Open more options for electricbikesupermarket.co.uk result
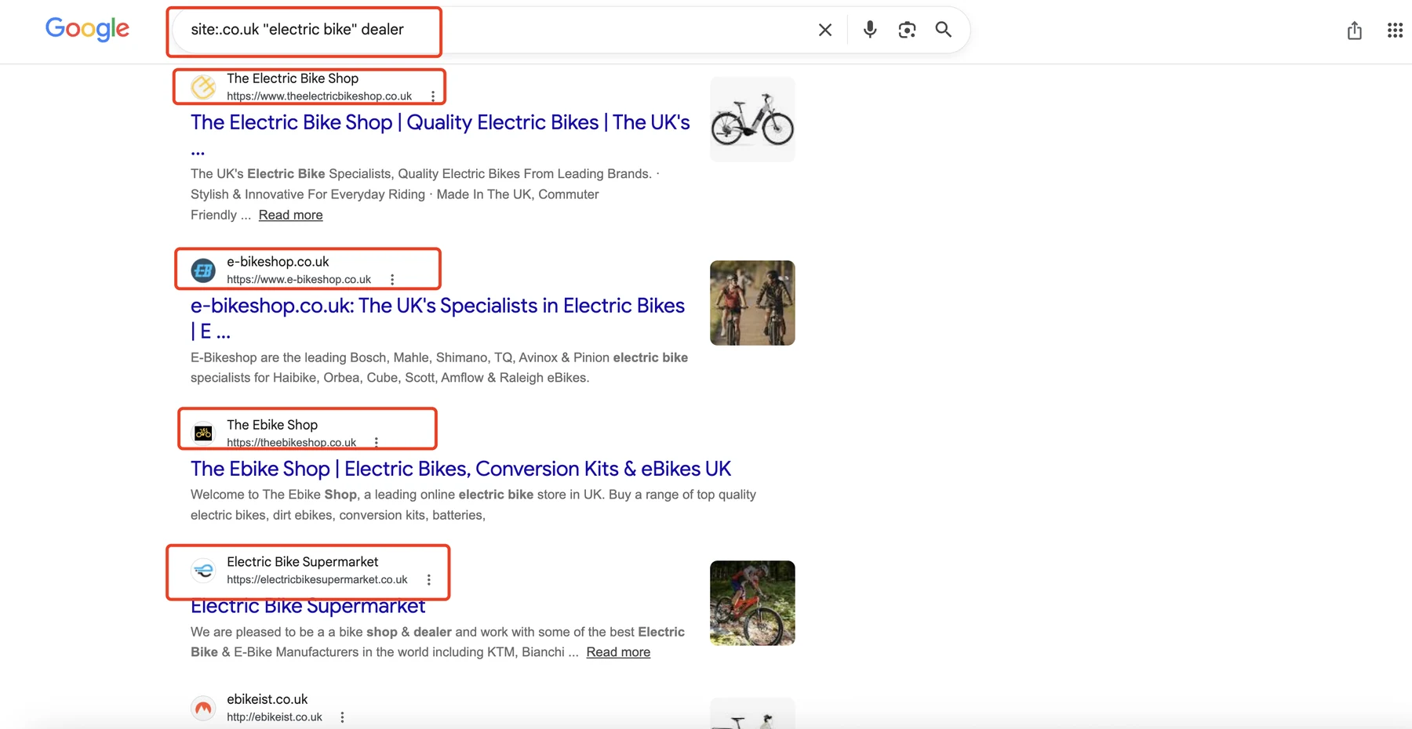This screenshot has height=729, width=1412. tap(429, 580)
